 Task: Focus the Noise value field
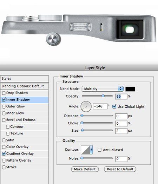pyautogui.click(x=121, y=159)
